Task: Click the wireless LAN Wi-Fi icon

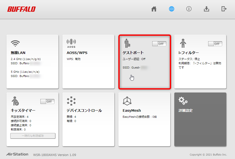Action: click(15, 43)
